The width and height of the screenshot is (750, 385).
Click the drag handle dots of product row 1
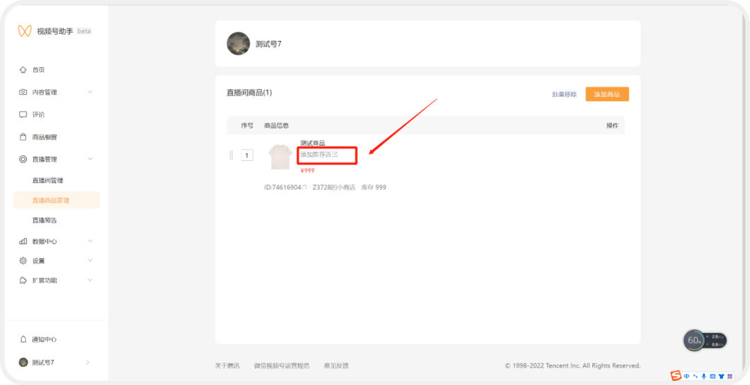pos(231,155)
